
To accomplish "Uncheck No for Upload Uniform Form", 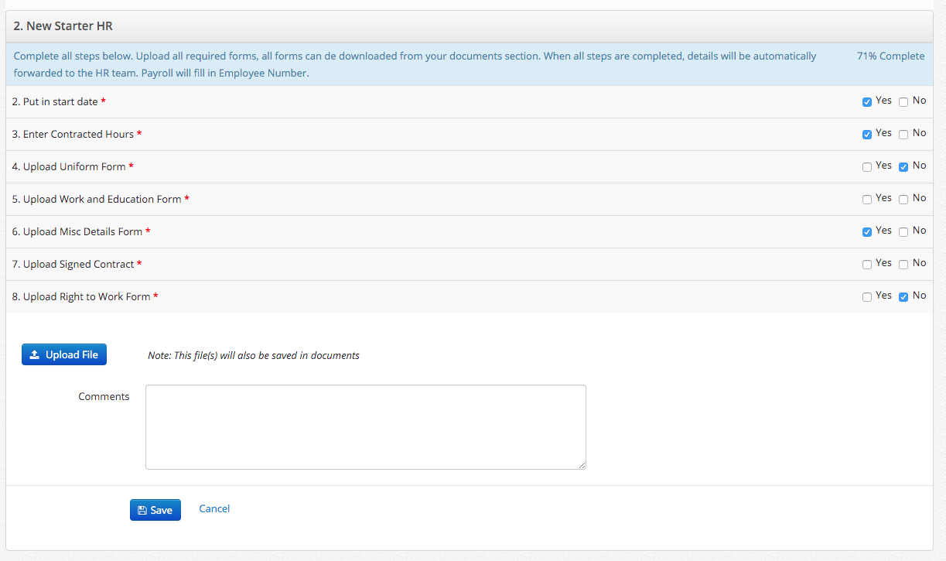I will point(903,167).
